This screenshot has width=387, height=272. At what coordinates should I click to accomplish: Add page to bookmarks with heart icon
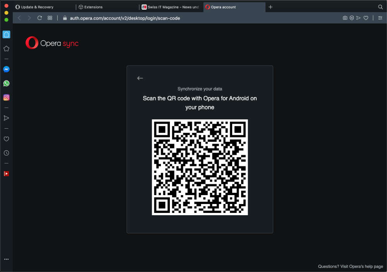(366, 18)
